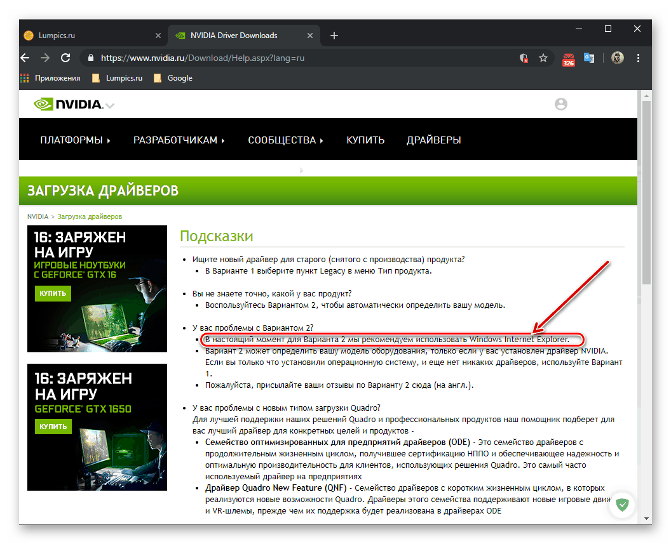The image size is (671, 544).
Task: Open the ДРАЙВЕРЫ menu item
Action: [433, 140]
